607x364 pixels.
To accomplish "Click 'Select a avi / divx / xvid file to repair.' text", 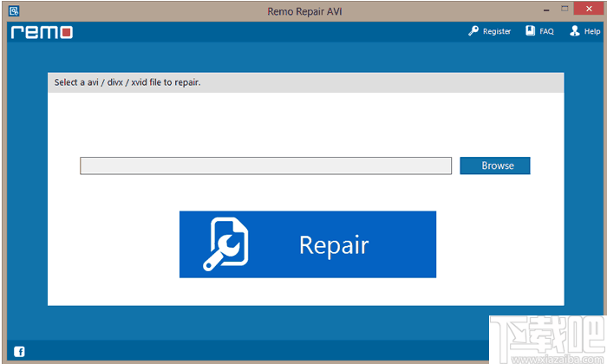I will [127, 82].
